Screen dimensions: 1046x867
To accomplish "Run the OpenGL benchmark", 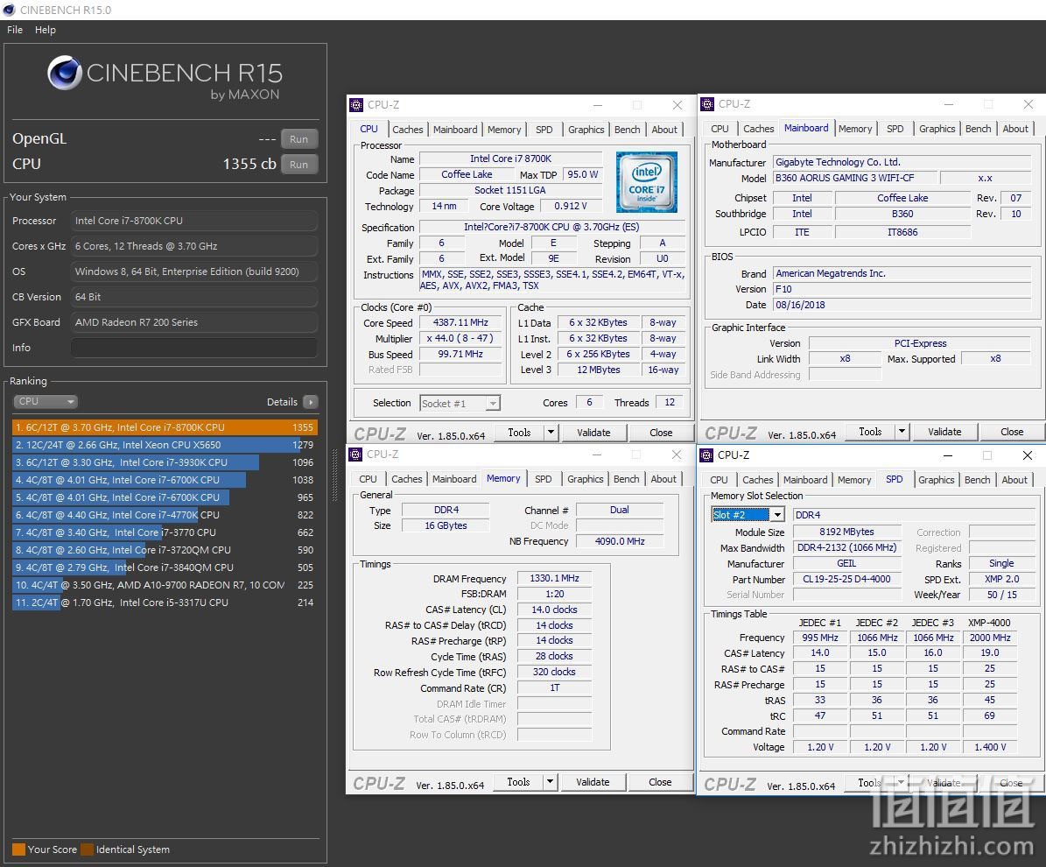I will (x=298, y=139).
